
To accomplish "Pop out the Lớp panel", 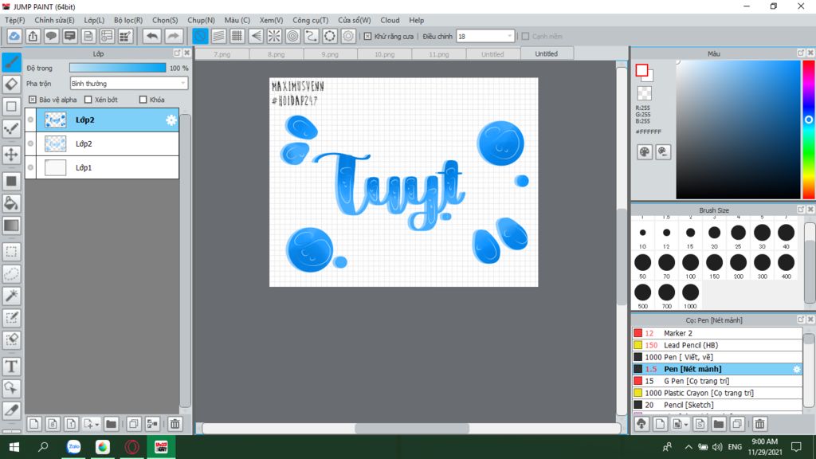I will point(177,53).
